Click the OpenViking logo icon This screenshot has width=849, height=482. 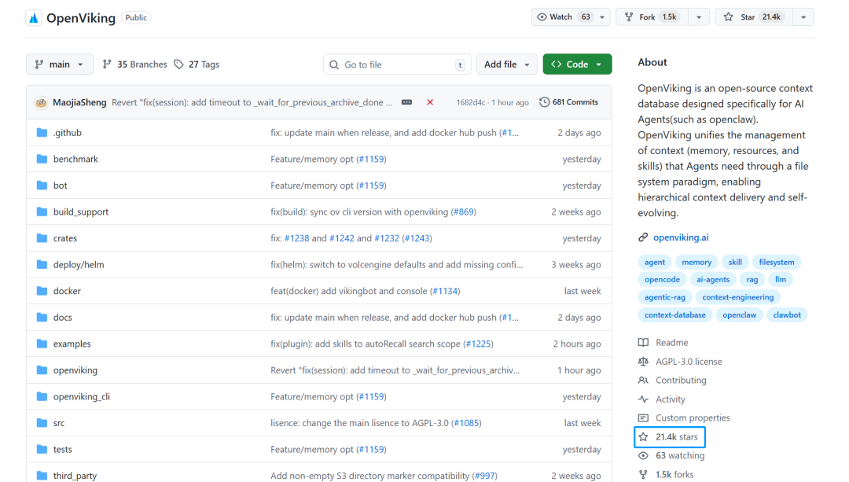click(x=34, y=18)
